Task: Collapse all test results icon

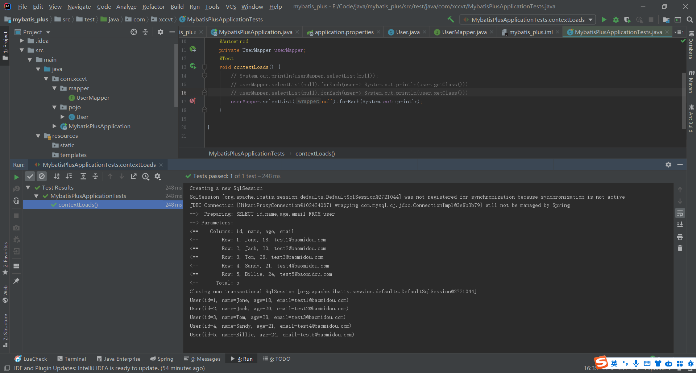Action: (95, 176)
